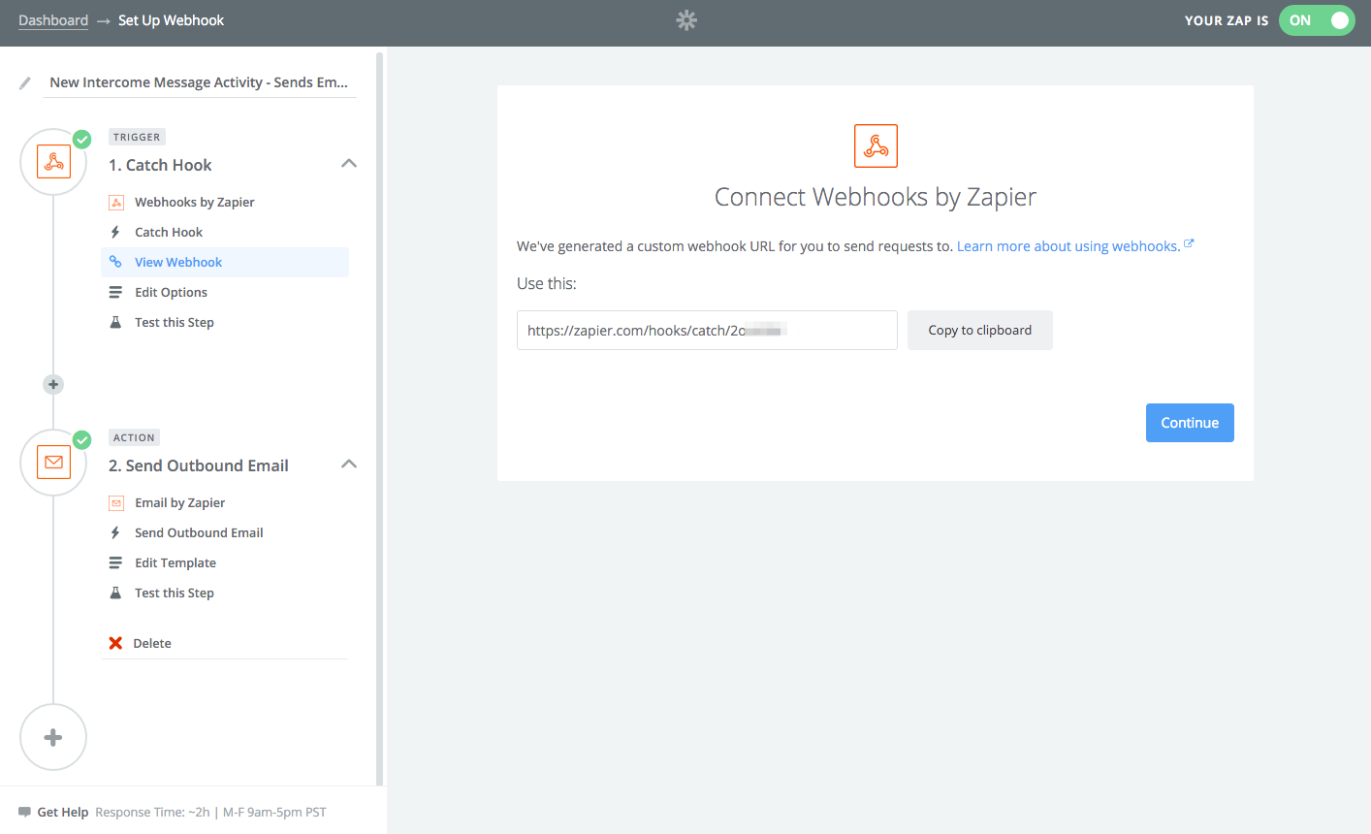This screenshot has height=834, width=1371.
Task: Click the Continue button
Action: [1190, 423]
